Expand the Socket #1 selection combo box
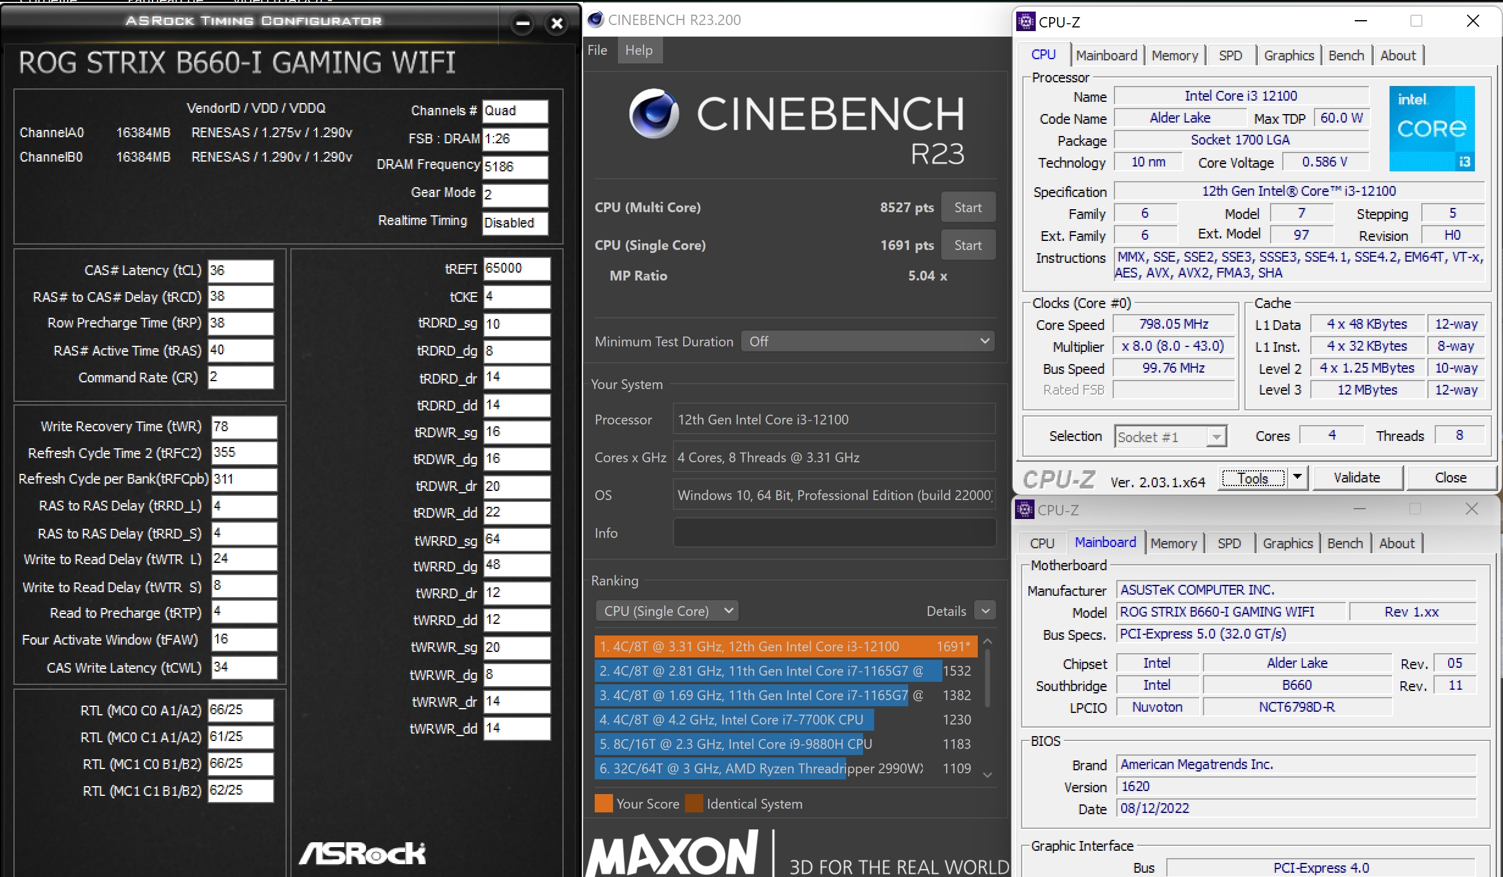1503x877 pixels. click(1216, 437)
